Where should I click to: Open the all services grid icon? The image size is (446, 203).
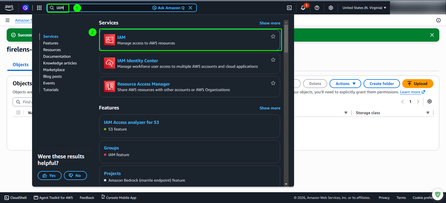click(x=39, y=8)
